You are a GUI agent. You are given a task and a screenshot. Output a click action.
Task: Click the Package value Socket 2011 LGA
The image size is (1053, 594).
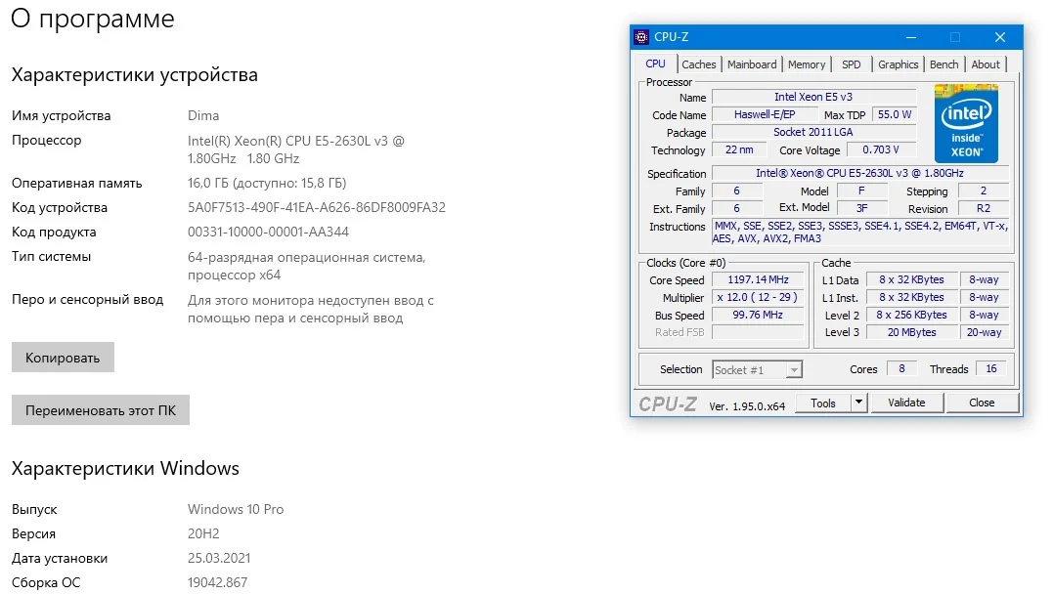tap(813, 132)
